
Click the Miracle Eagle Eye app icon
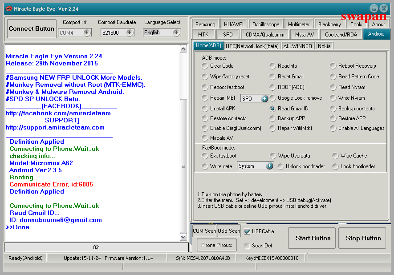pyautogui.click(x=9, y=9)
